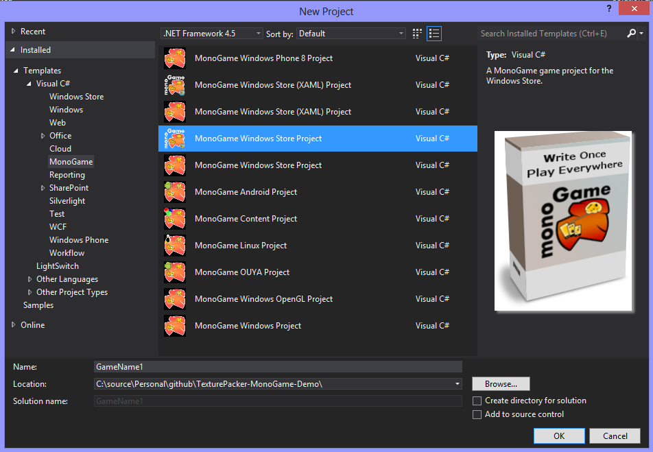Screen dimensions: 653x452
Task: Expand the Other Languages tree node
Action: click(x=30, y=279)
